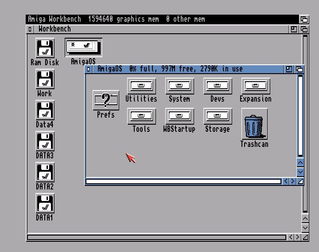Select the DATA3 disk icon

click(45, 142)
